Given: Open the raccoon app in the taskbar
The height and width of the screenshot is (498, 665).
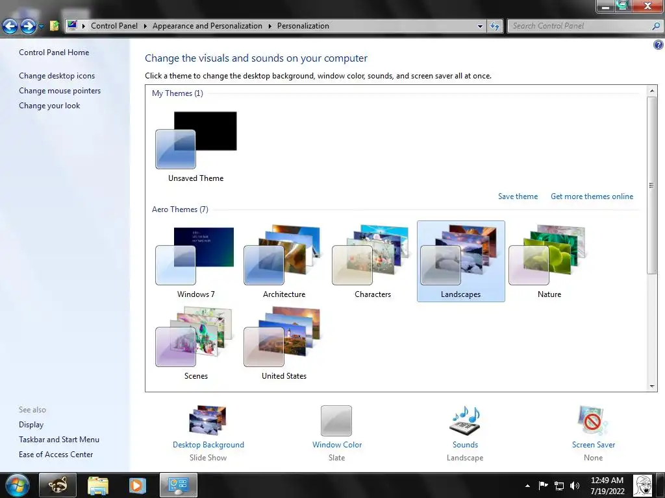Looking at the screenshot, I should (x=58, y=485).
